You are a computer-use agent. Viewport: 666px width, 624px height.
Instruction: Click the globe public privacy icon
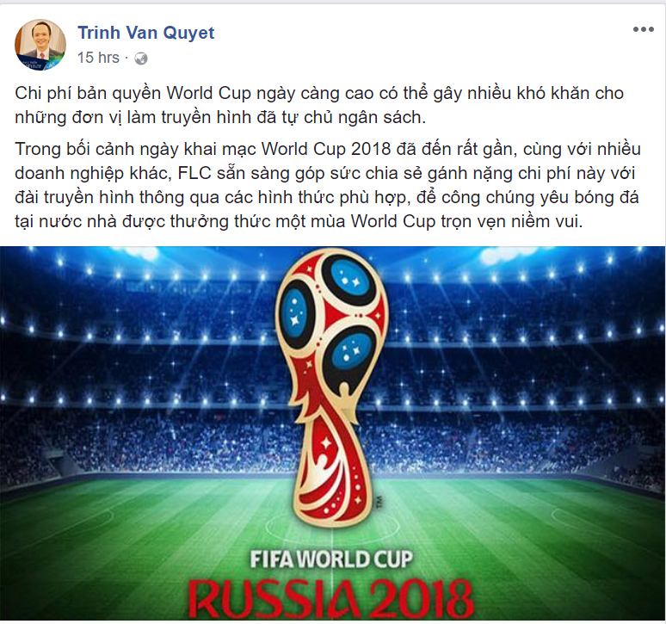point(141,59)
